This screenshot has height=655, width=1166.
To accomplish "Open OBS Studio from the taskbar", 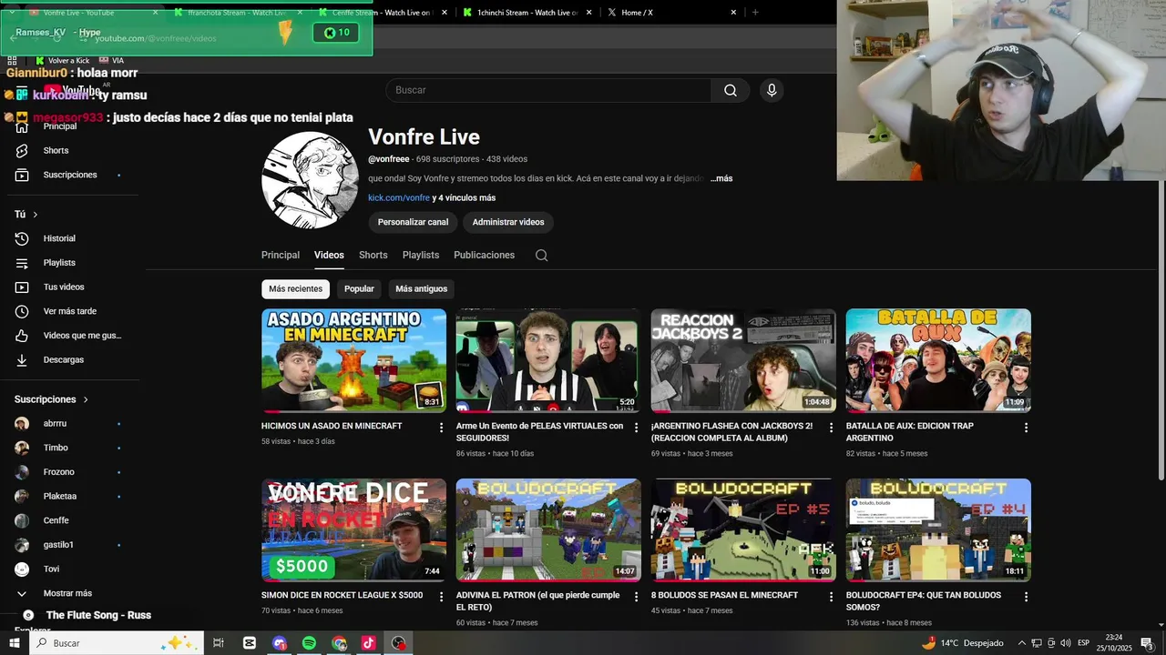I will click(x=398, y=643).
